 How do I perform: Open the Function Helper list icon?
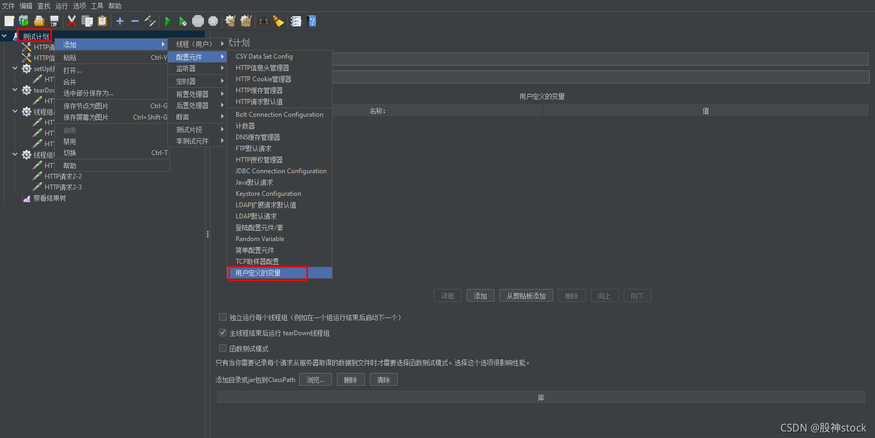pyautogui.click(x=296, y=21)
